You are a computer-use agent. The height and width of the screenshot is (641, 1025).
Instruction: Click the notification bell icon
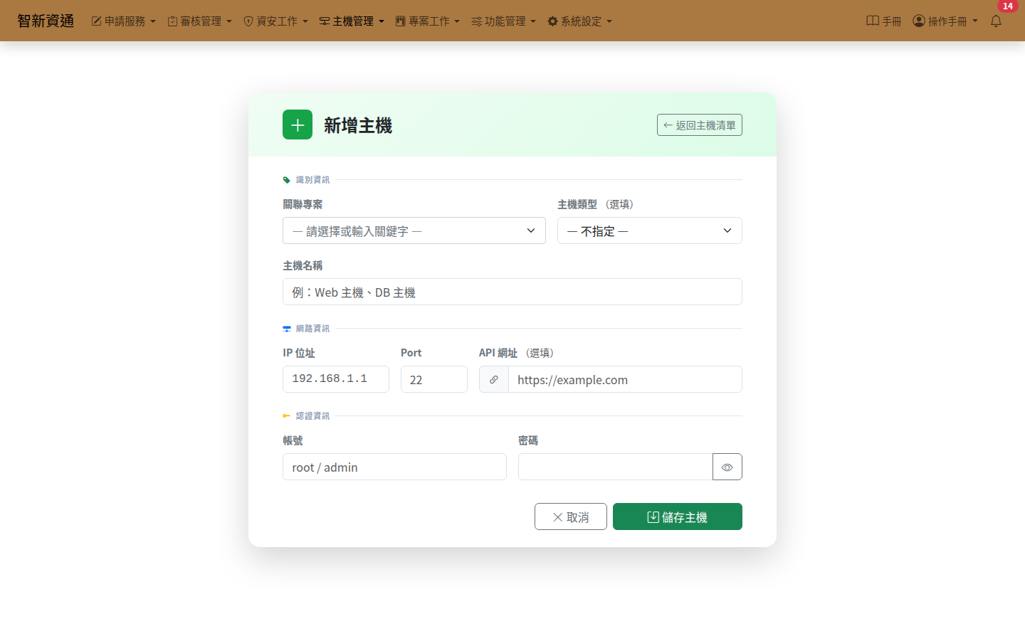point(996,21)
